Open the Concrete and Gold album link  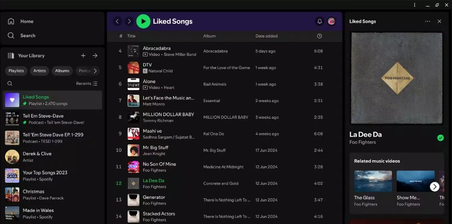[221, 184]
